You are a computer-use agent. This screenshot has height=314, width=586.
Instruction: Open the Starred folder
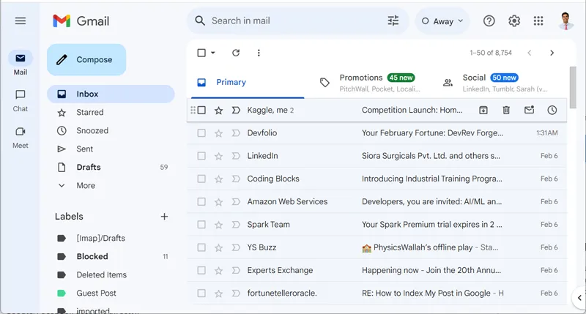111,113
